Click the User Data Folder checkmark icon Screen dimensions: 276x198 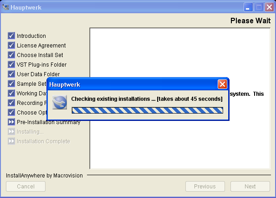tap(11, 74)
